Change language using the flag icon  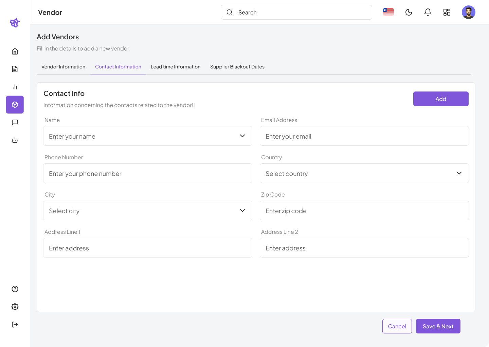[388, 12]
